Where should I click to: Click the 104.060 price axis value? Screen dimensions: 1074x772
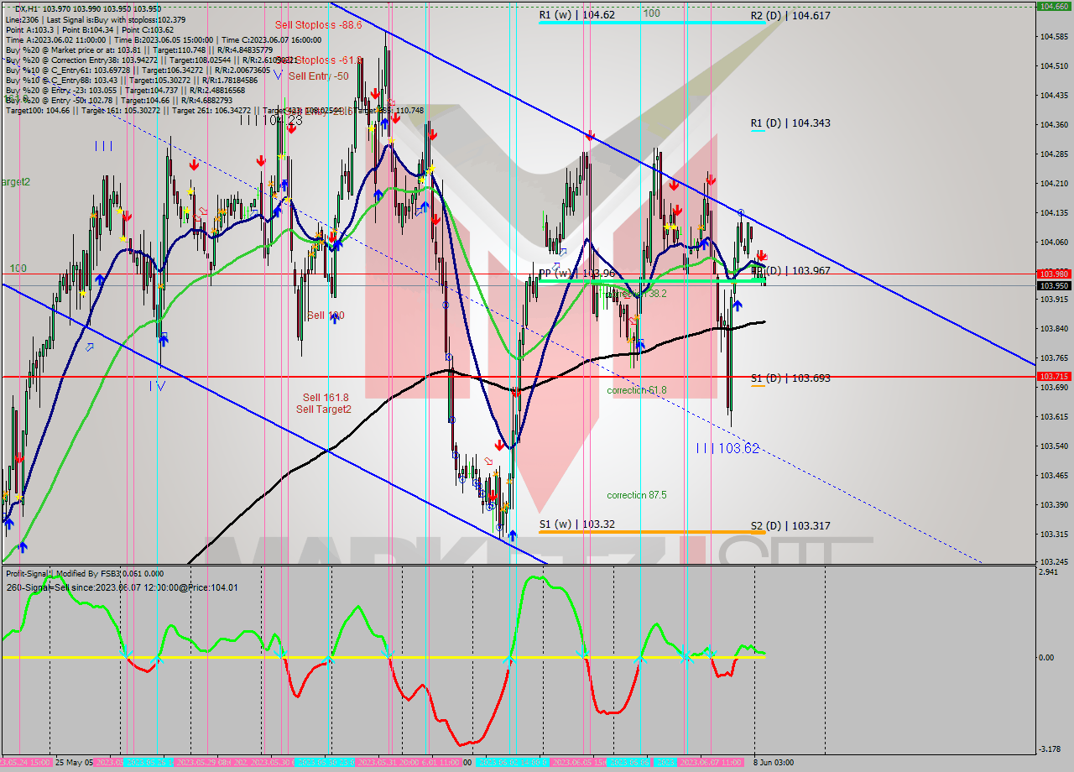point(1053,242)
